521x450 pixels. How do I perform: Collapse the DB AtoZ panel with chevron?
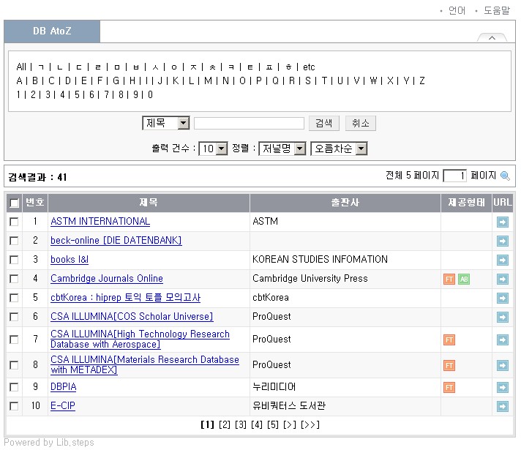[x=492, y=37]
